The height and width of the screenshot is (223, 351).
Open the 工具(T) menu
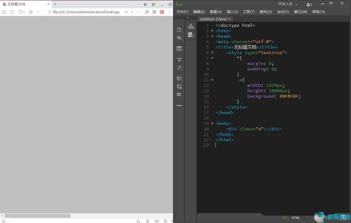(249, 12)
